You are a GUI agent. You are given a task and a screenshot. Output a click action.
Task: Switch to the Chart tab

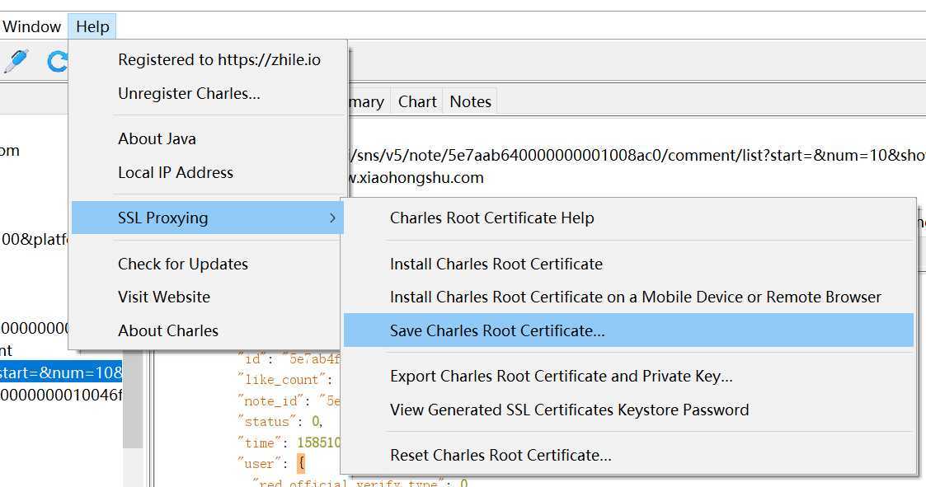tap(417, 101)
